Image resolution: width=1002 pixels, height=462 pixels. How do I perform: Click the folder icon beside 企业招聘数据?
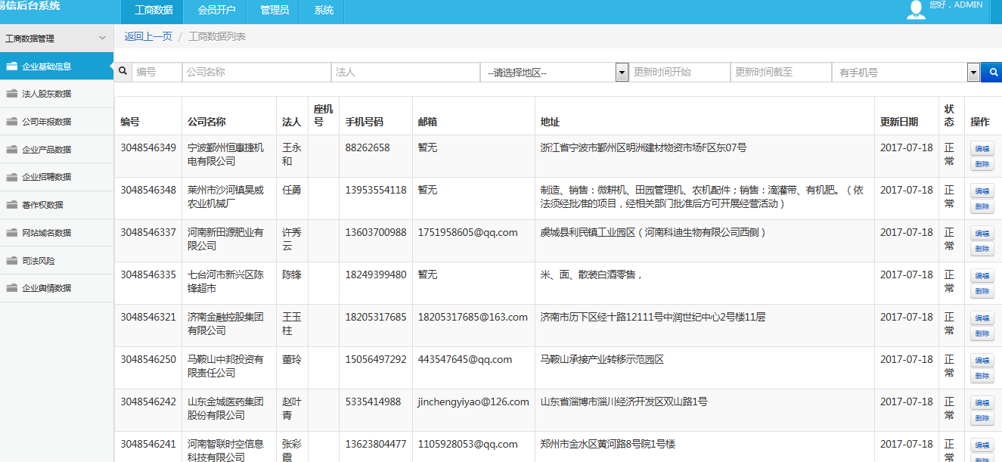[x=11, y=177]
